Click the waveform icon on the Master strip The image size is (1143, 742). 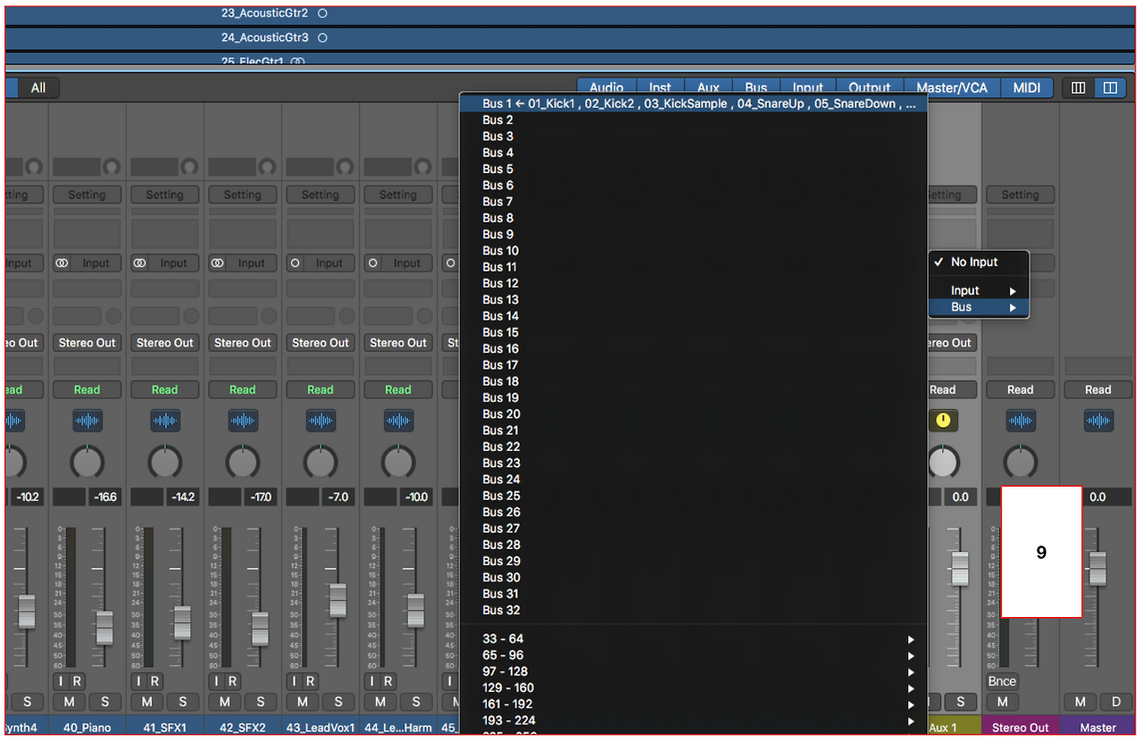[x=1098, y=421]
